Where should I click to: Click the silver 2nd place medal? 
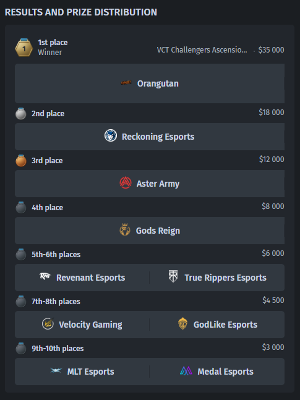click(x=21, y=114)
